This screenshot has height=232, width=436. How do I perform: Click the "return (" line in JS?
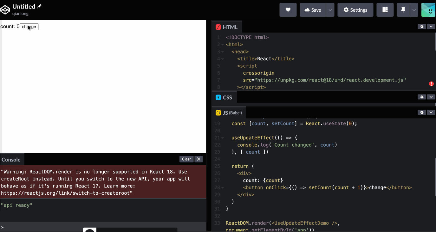[243, 166]
